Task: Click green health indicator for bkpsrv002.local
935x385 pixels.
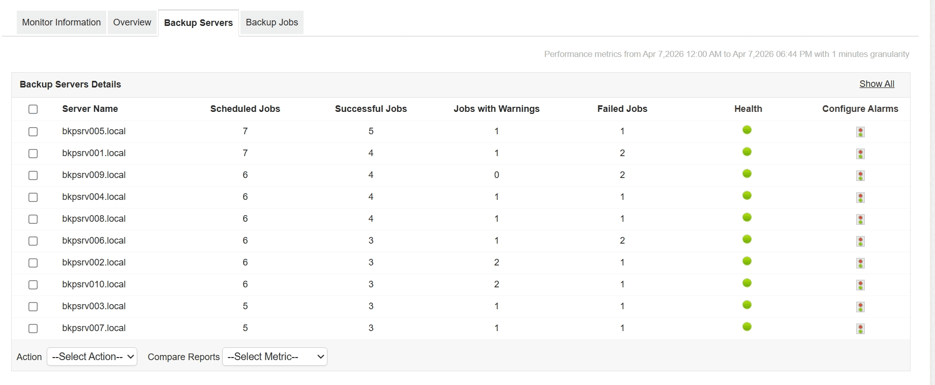Action: (x=747, y=261)
